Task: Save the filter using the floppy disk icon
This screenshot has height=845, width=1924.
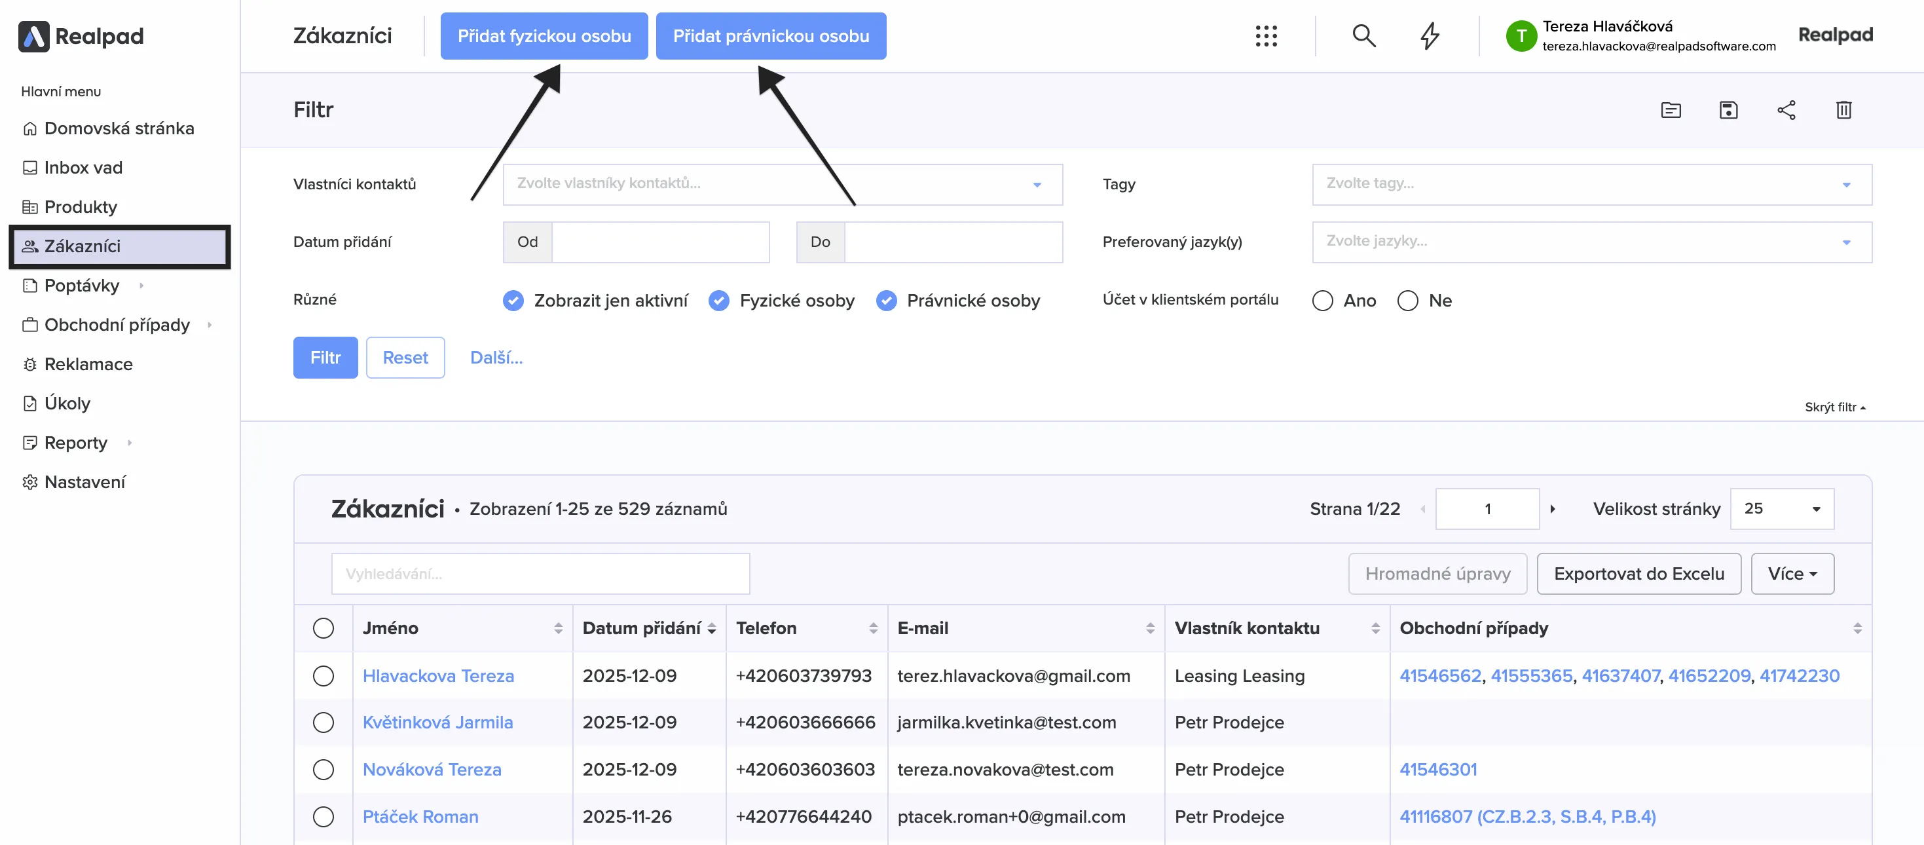Action: pos(1728,111)
